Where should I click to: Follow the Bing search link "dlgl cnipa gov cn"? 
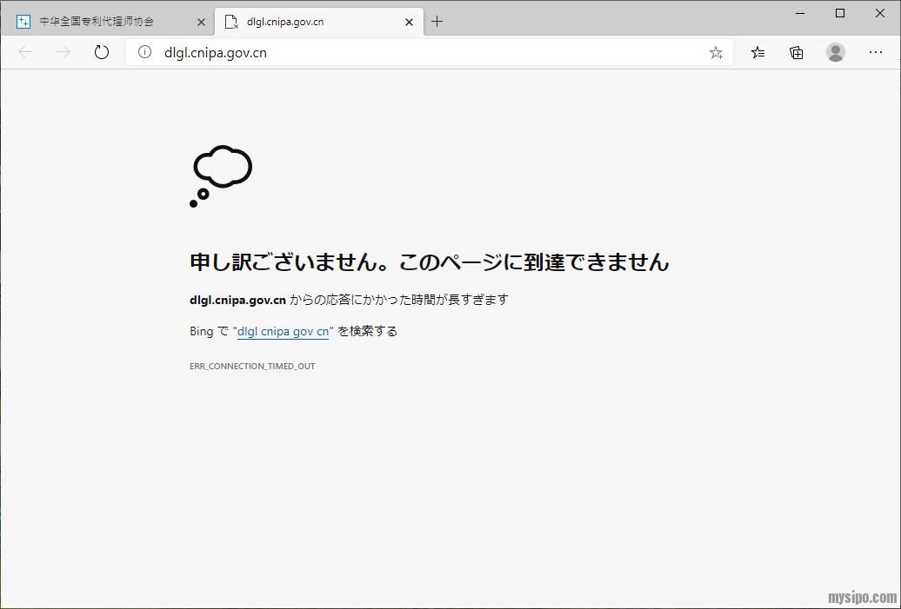pyautogui.click(x=283, y=331)
